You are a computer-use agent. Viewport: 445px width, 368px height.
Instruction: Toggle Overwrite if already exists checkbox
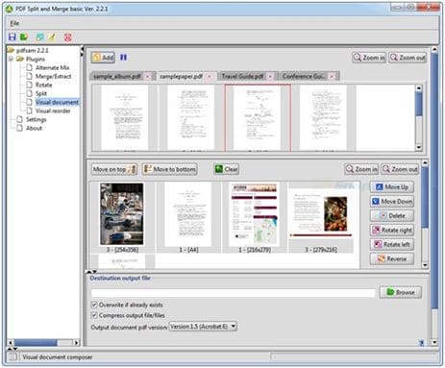tap(94, 305)
